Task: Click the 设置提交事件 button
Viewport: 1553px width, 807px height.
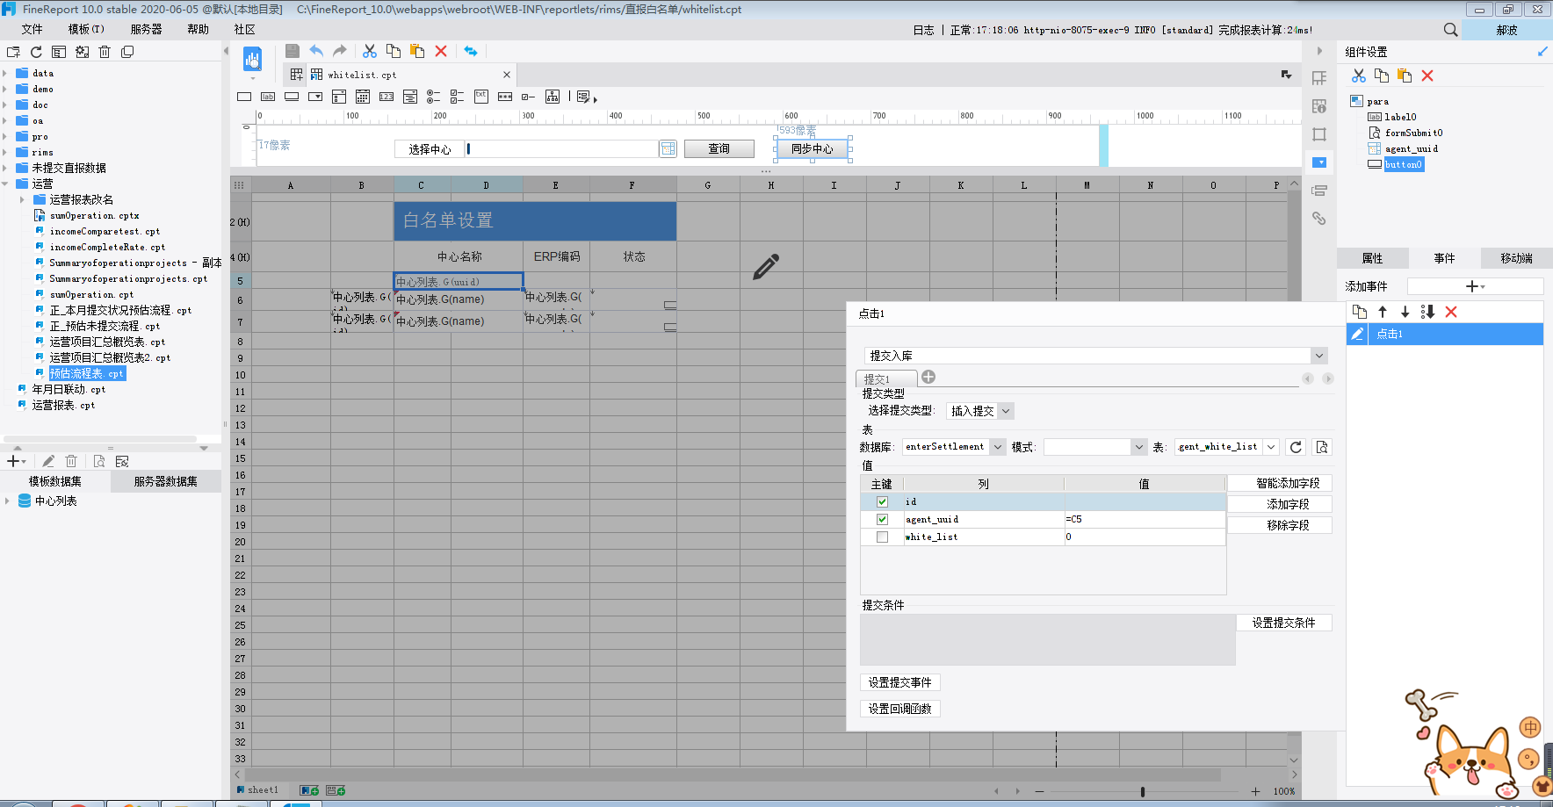Action: 899,682
